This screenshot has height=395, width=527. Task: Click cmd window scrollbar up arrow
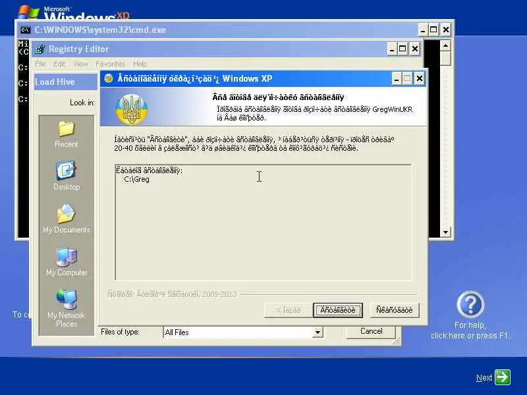pyautogui.click(x=445, y=45)
